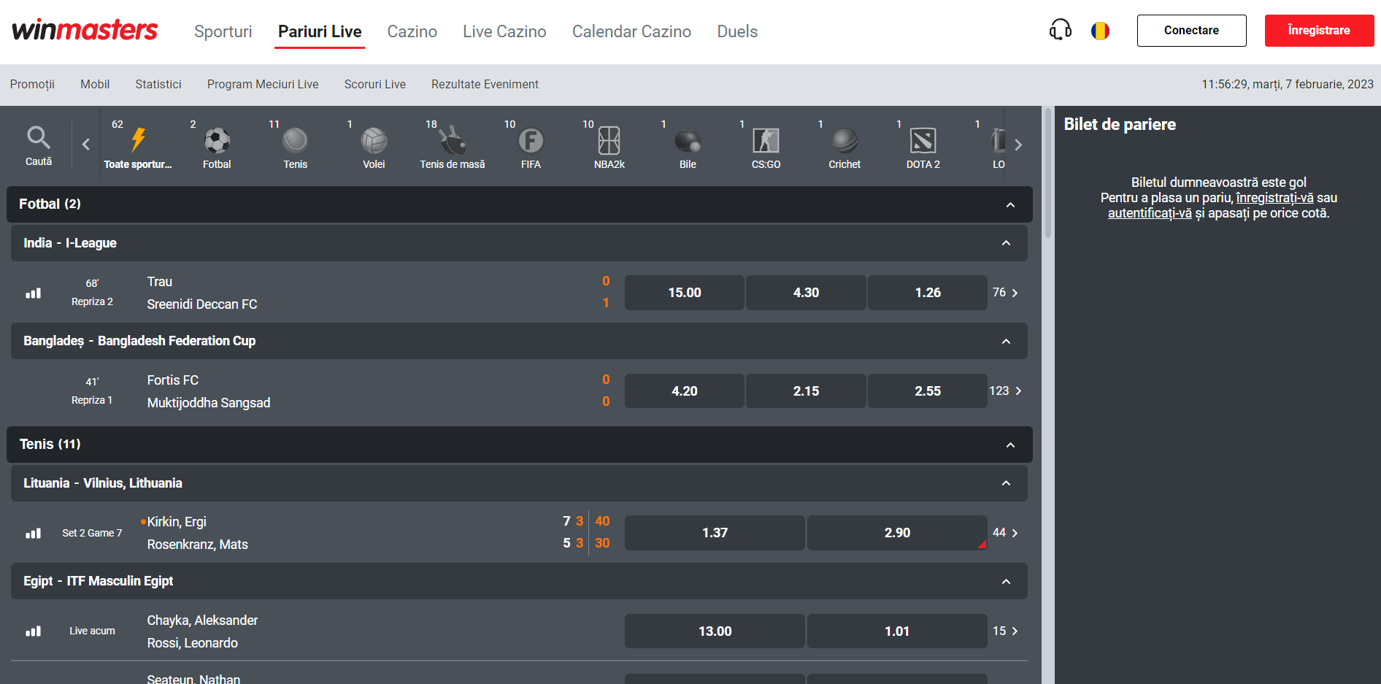Open stats icon for Chayka vs Rossi

(34, 631)
